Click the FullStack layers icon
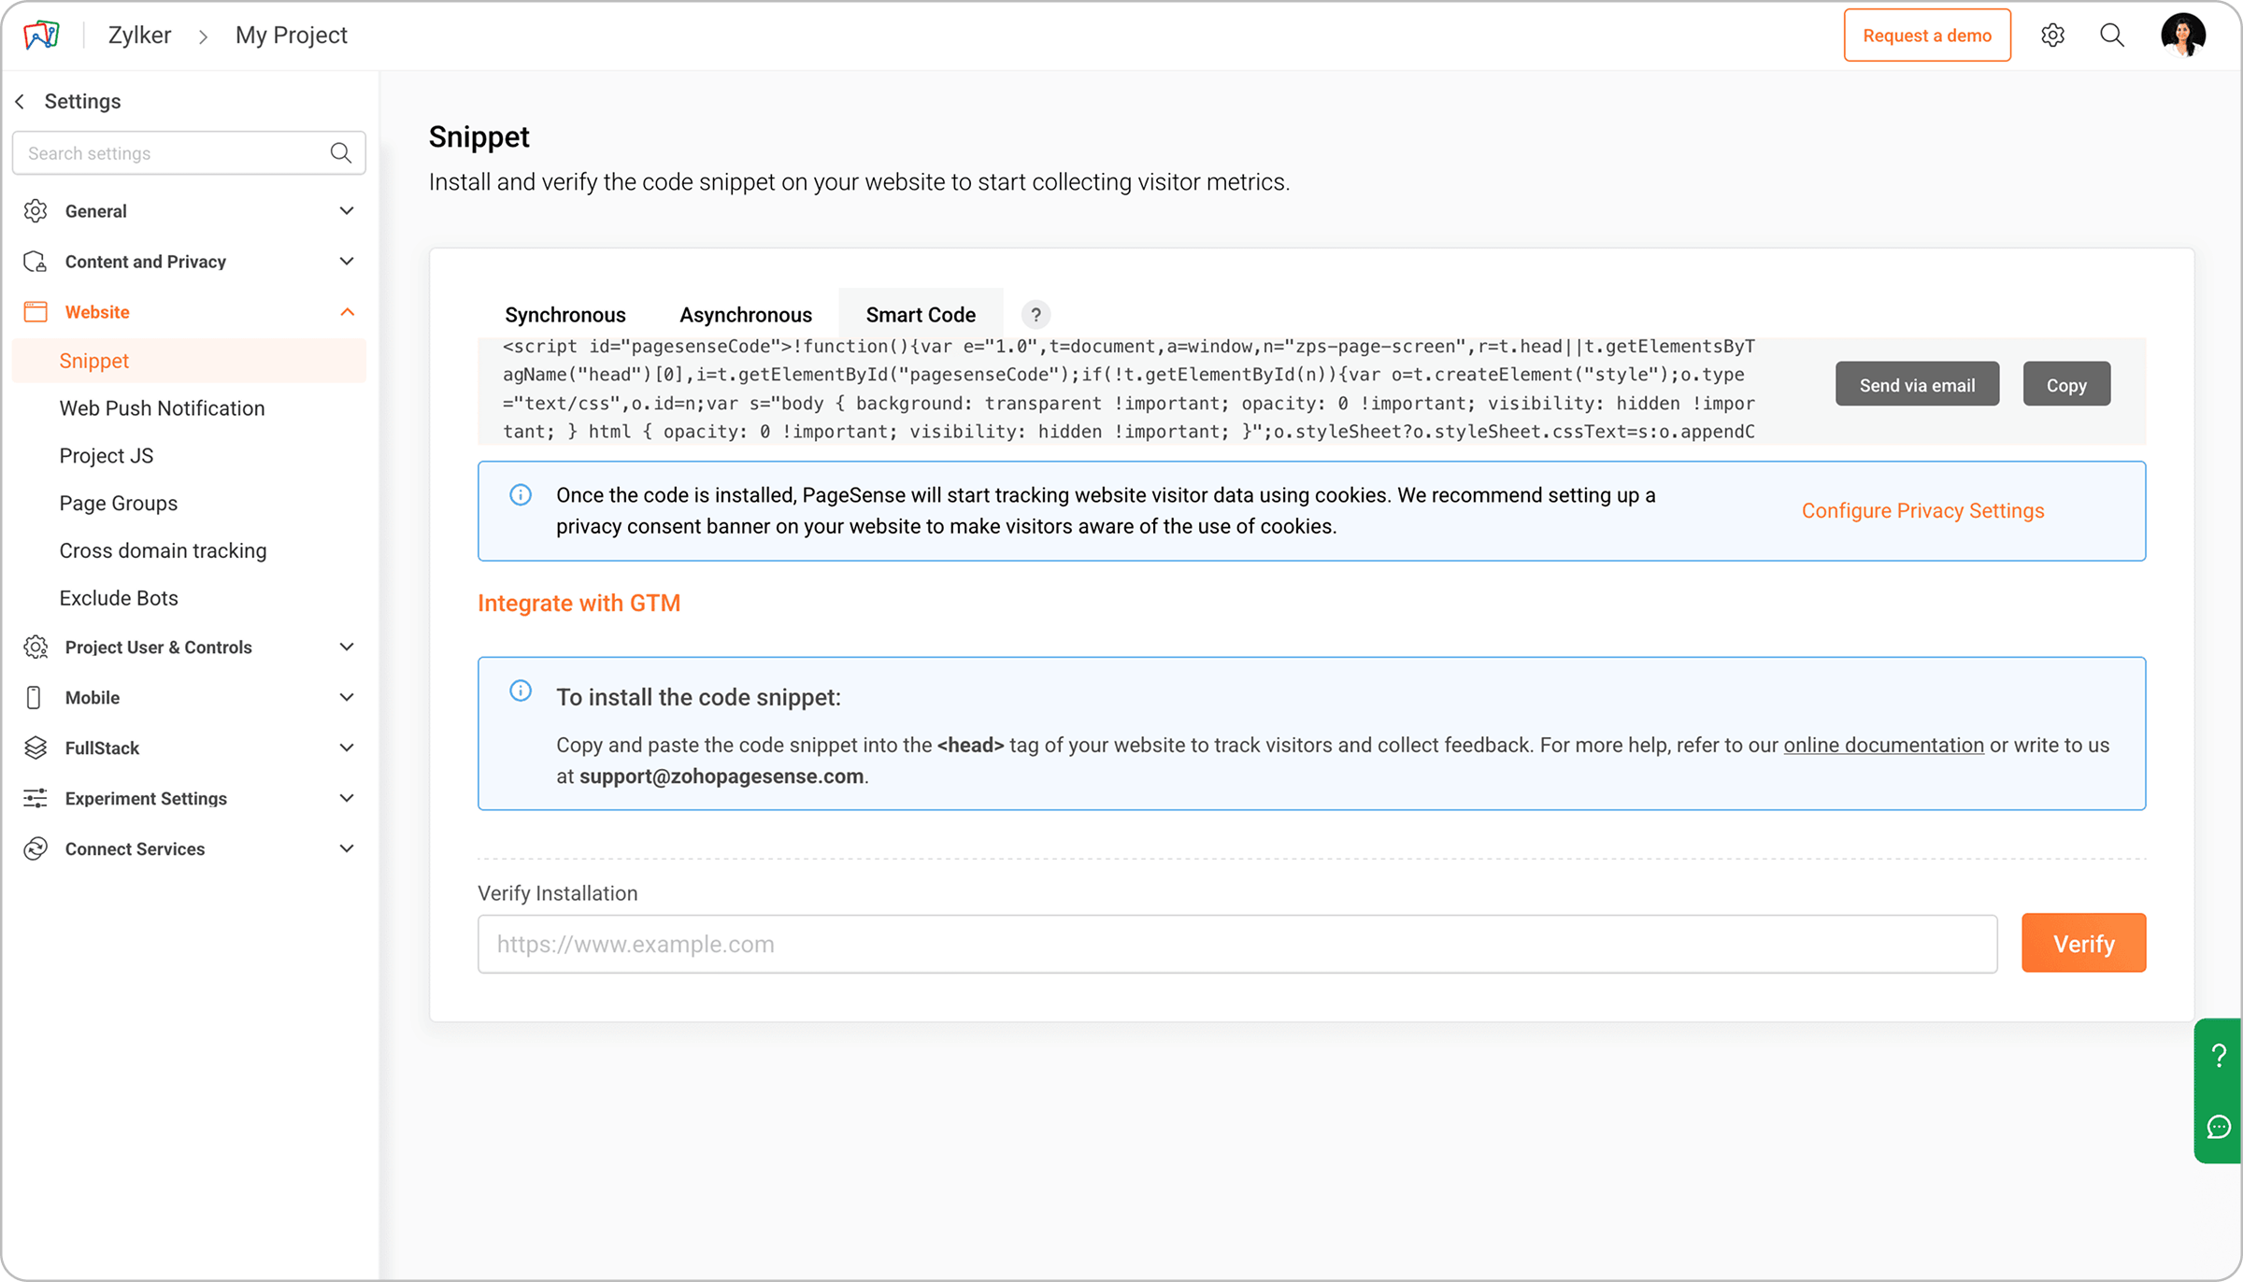Viewport: 2243px width, 1282px height. [x=36, y=748]
